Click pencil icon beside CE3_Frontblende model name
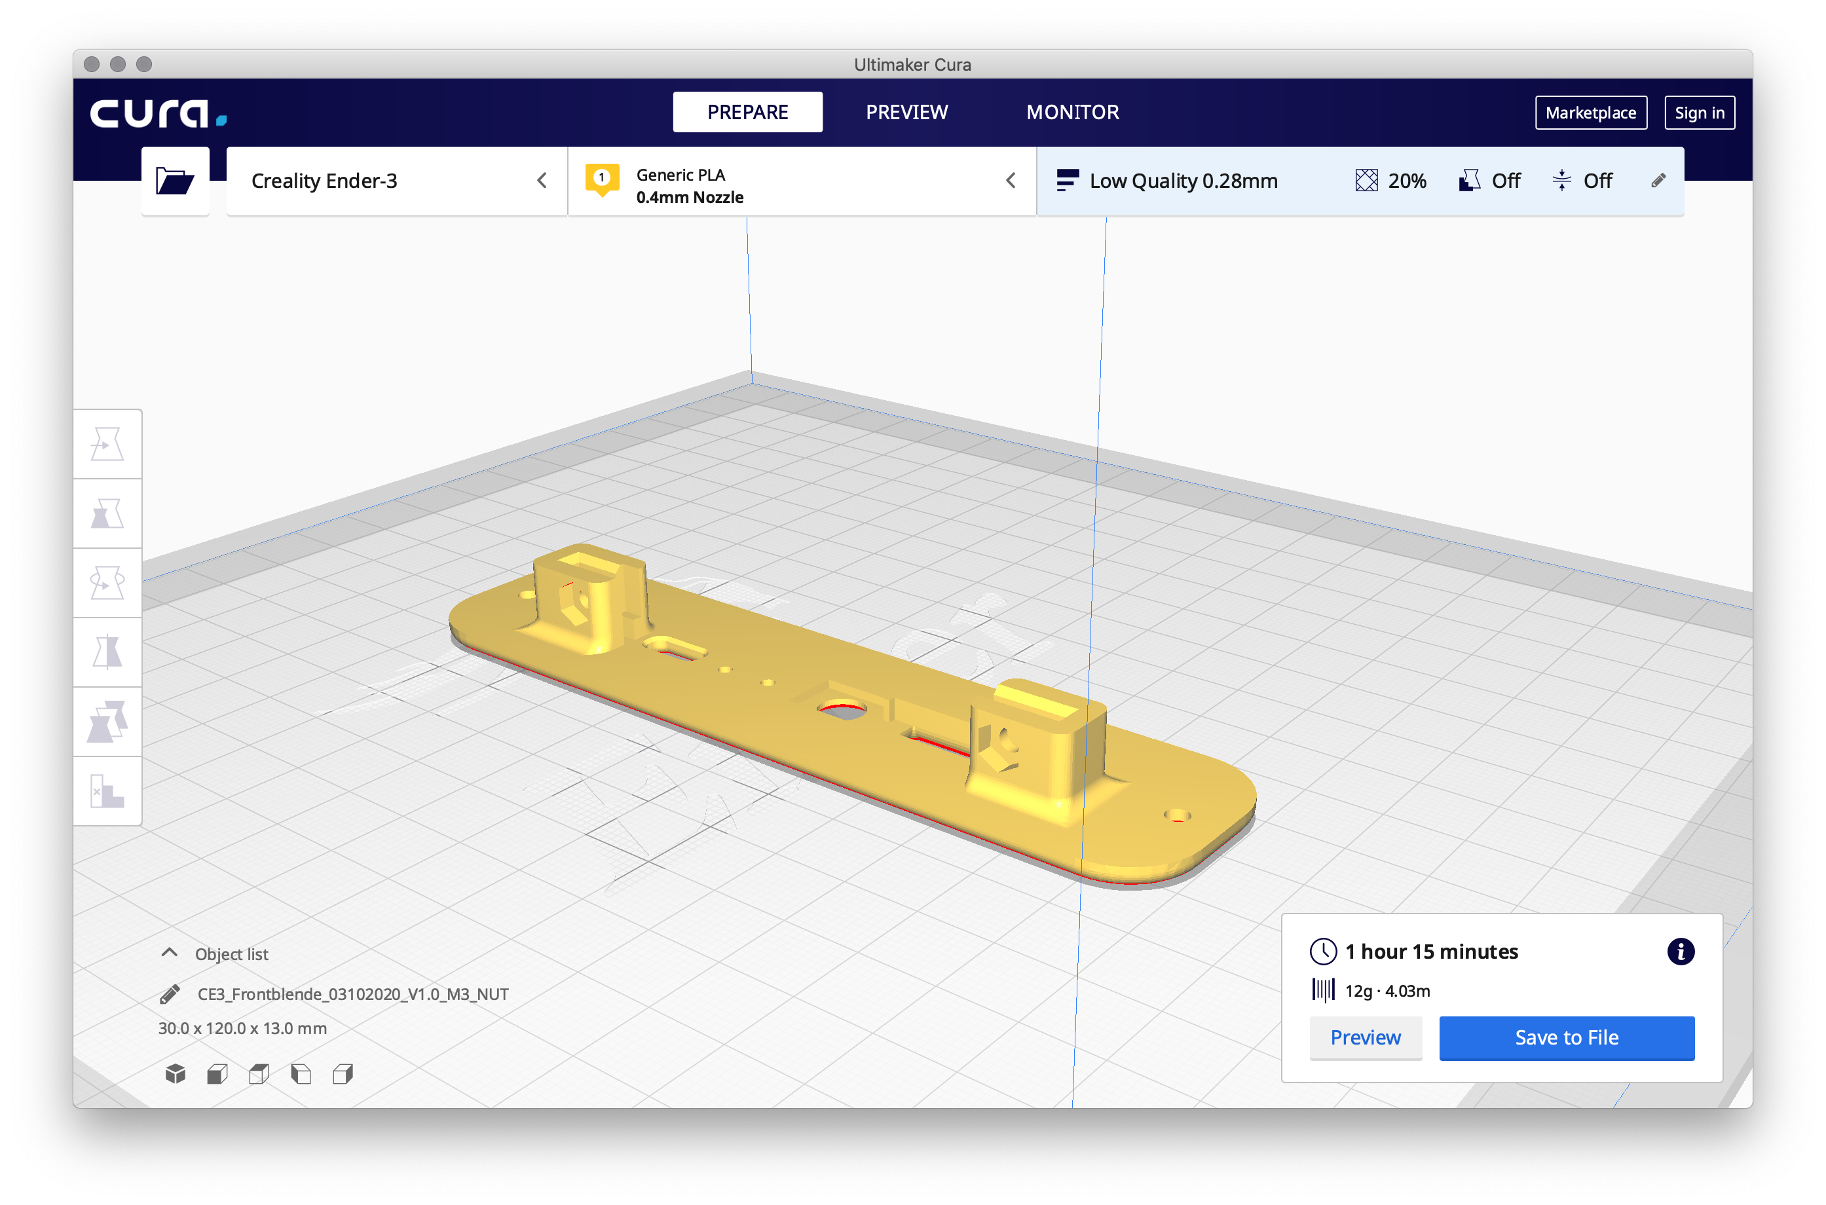This screenshot has width=1826, height=1205. [170, 993]
